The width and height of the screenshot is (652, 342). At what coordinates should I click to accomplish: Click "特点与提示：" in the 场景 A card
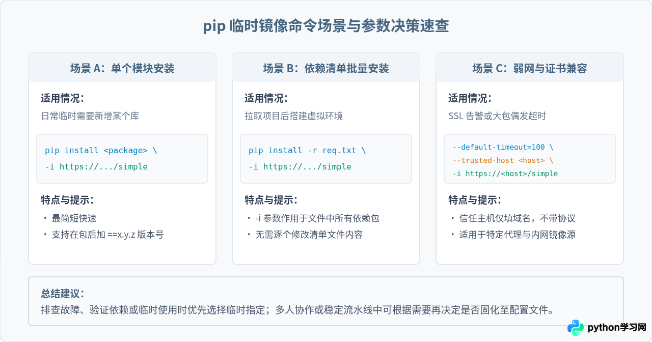point(67,200)
